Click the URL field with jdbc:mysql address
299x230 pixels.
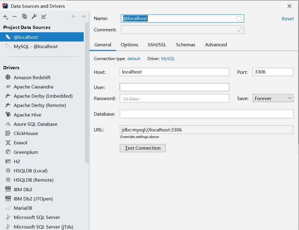click(206, 130)
